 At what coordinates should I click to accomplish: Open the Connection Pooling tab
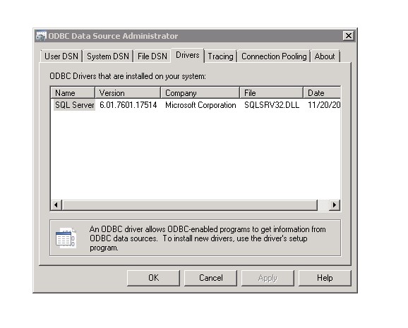(274, 56)
